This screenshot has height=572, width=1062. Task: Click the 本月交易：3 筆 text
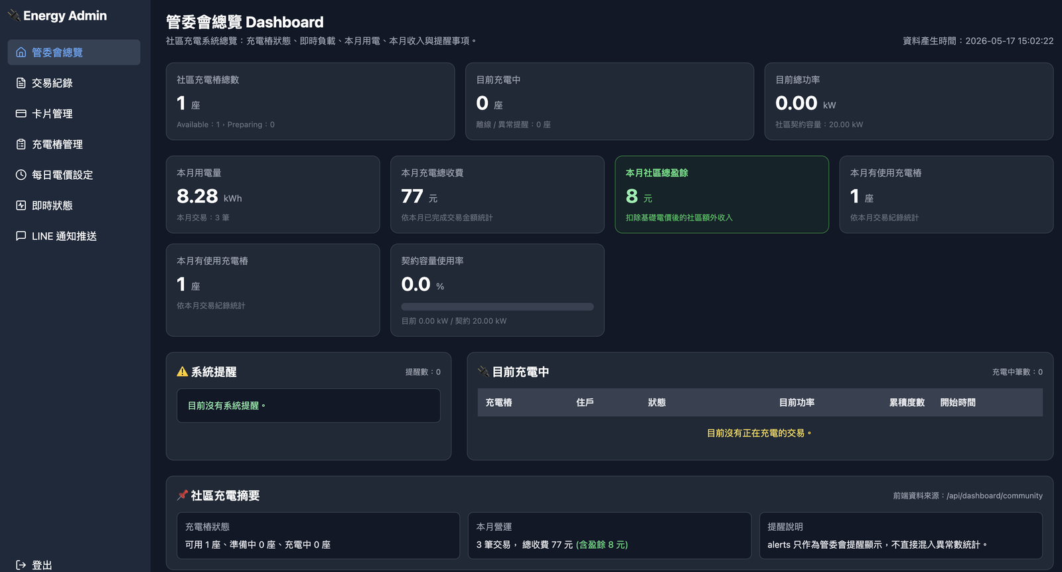(x=203, y=218)
